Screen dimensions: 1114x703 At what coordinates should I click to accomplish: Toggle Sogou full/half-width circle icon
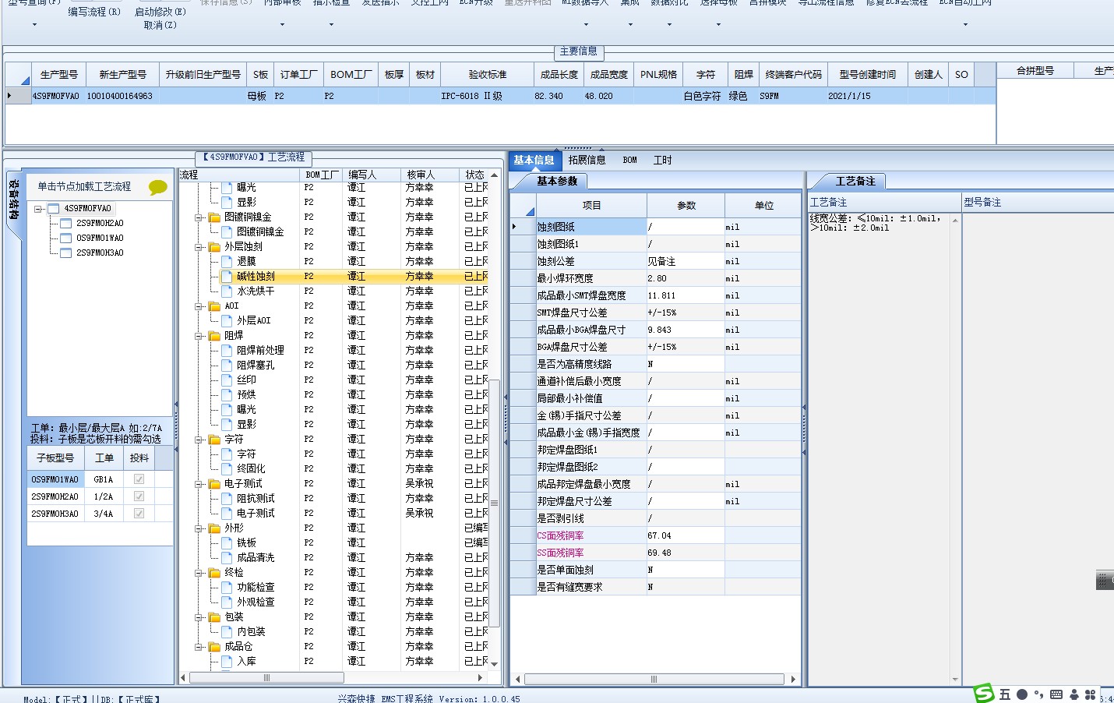point(1021,694)
